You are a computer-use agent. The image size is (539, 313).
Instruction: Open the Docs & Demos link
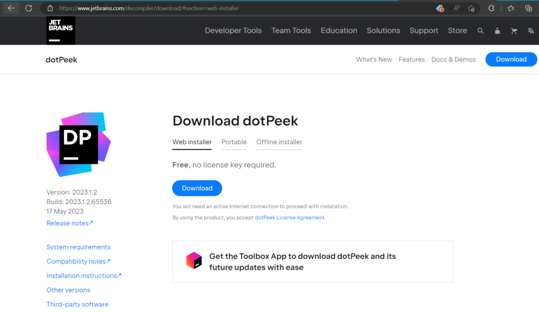(x=453, y=59)
